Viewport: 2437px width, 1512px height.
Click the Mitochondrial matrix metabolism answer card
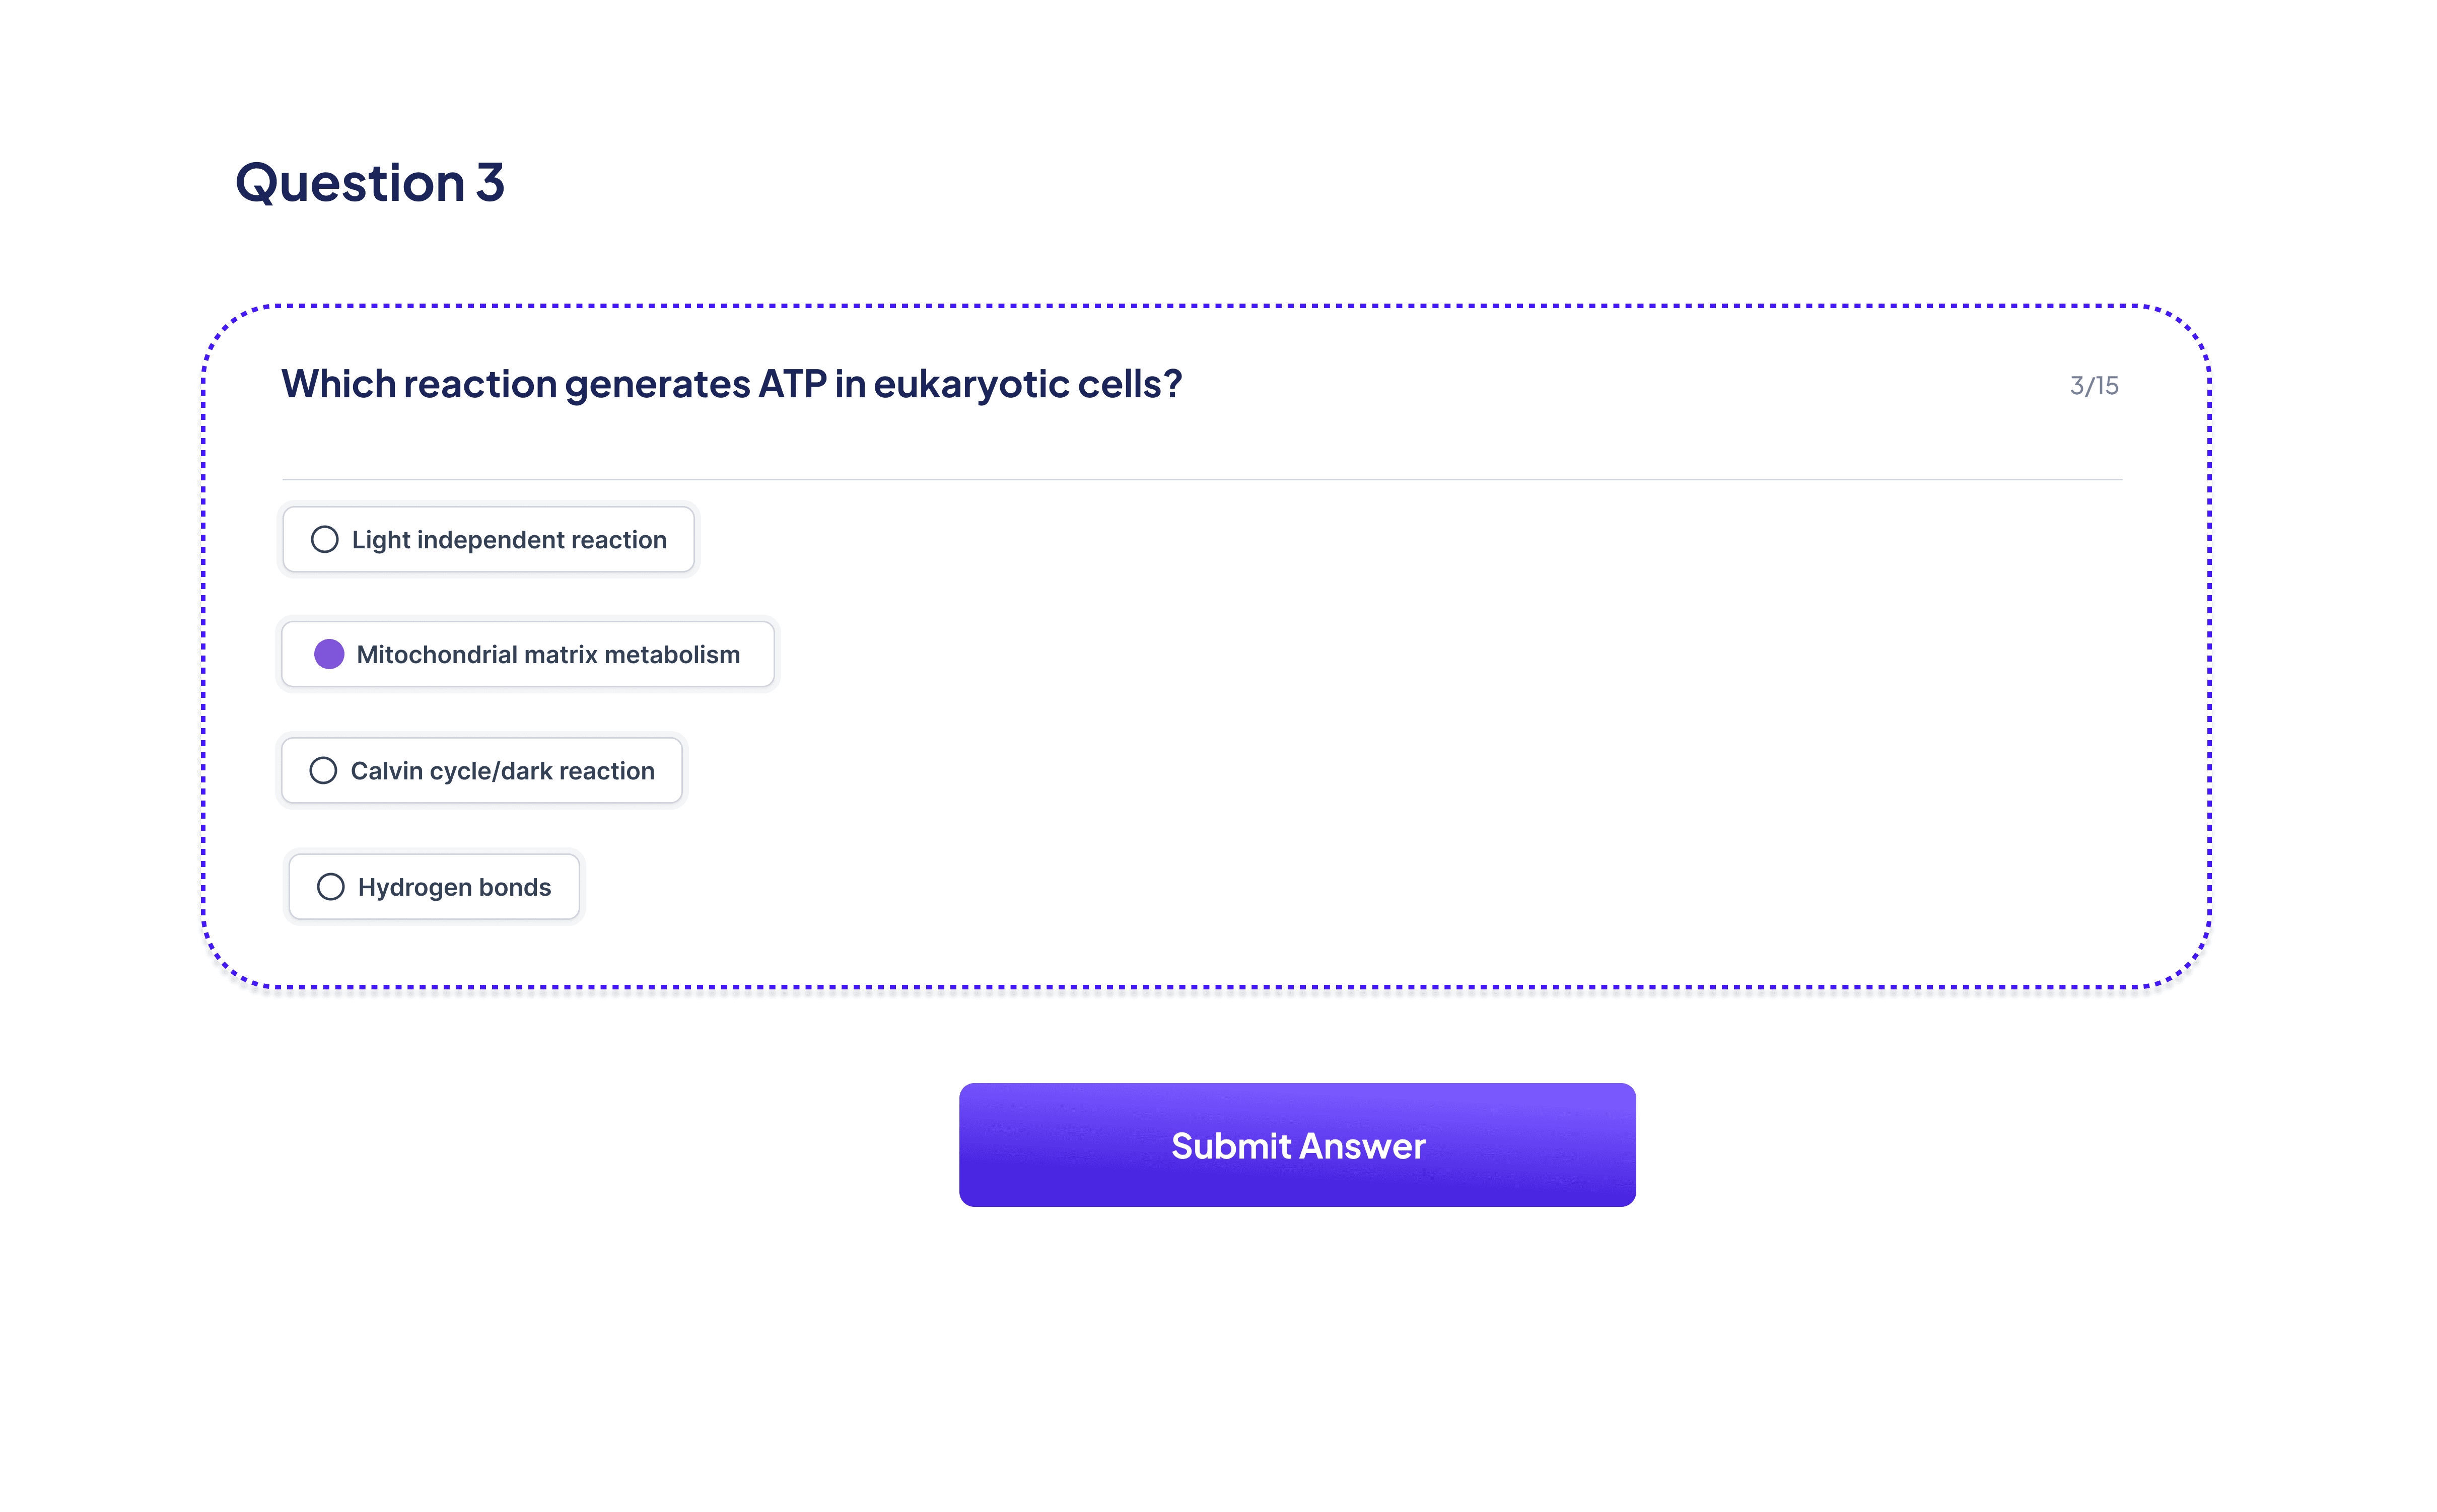coord(528,654)
